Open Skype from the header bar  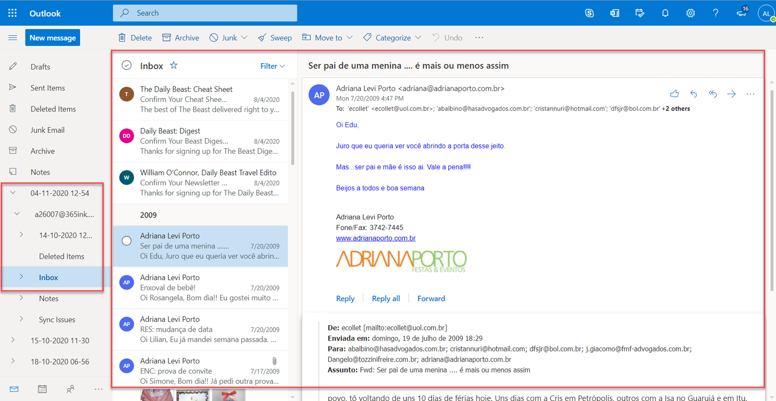coord(589,13)
